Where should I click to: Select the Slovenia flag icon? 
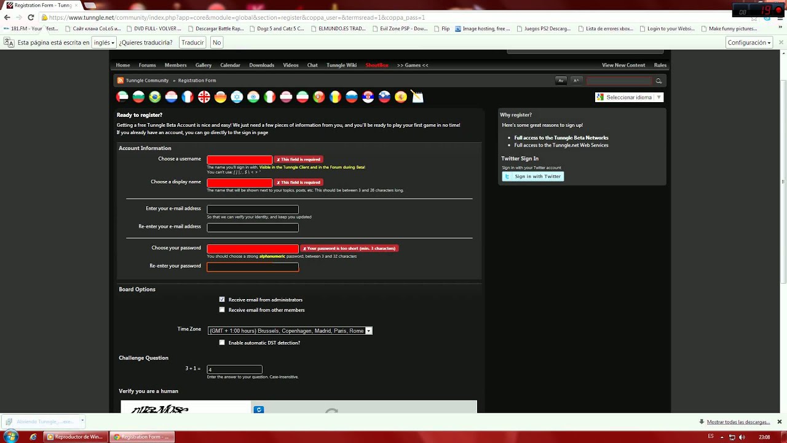pyautogui.click(x=384, y=97)
